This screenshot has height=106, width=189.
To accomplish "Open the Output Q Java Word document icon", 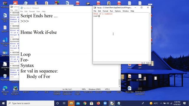I will pyautogui.click(x=5, y=17).
